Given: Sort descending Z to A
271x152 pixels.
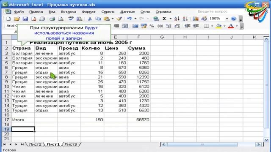Looking at the screenshot, I should [x=185, y=19].
